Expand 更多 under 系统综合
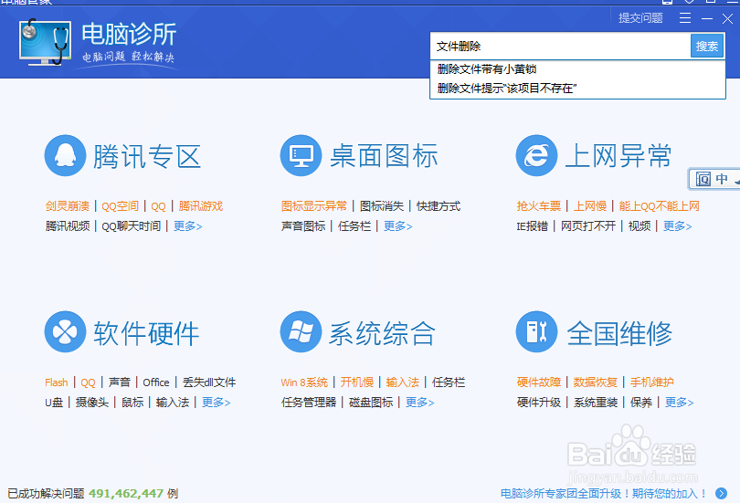This screenshot has width=740, height=503. pos(420,403)
